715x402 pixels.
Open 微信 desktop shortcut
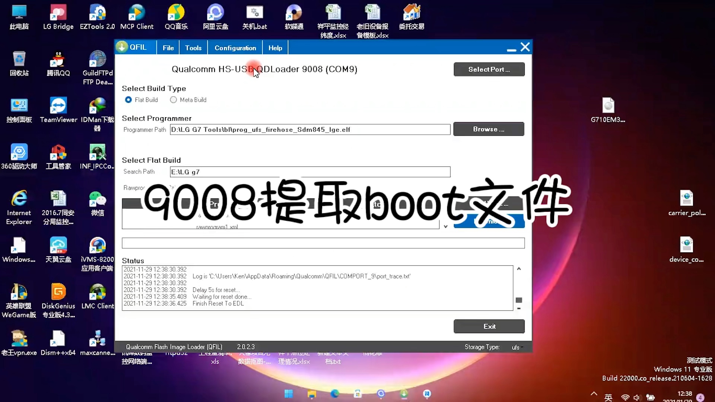pyautogui.click(x=98, y=203)
